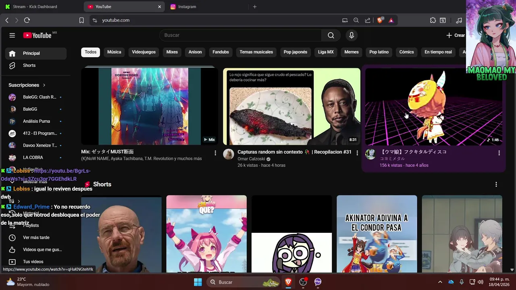Switch to Stream - Kick Dashboard tab

(x=41, y=7)
